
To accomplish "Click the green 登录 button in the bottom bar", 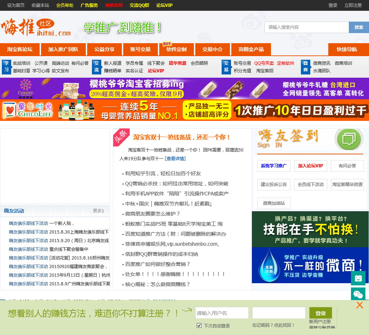I will (320, 313).
